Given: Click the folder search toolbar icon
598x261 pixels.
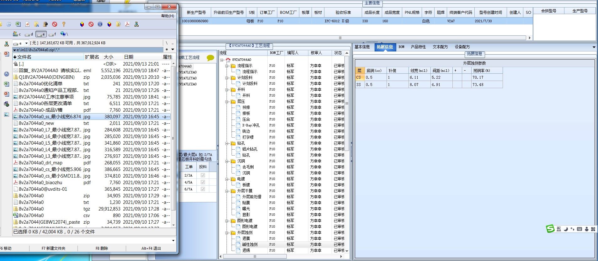Looking at the screenshot, I should [118, 24].
